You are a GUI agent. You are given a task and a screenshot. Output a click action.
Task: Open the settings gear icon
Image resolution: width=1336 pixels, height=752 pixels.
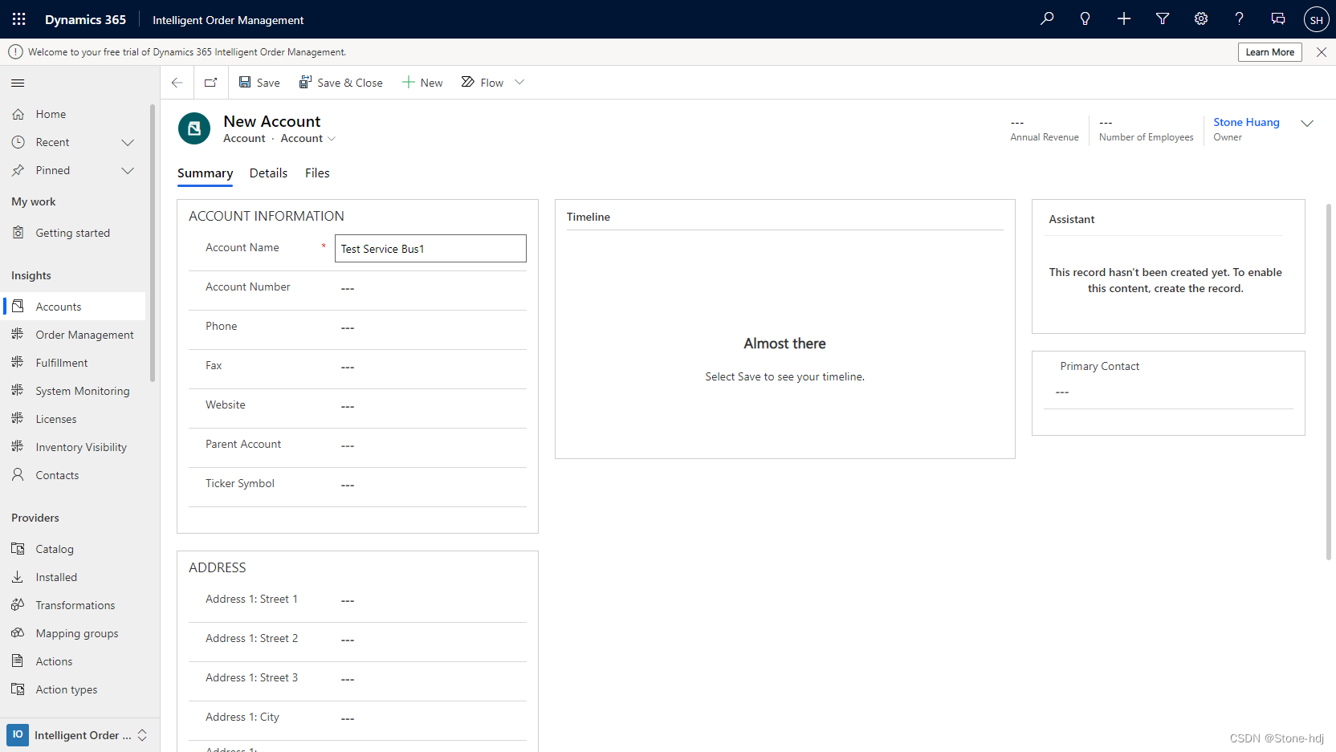1201,18
